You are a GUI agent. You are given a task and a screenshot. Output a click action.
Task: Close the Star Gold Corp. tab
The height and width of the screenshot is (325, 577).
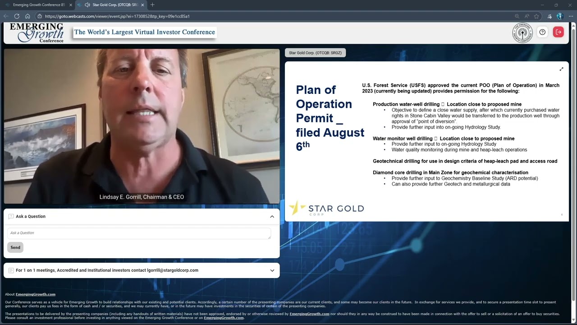tap(142, 5)
